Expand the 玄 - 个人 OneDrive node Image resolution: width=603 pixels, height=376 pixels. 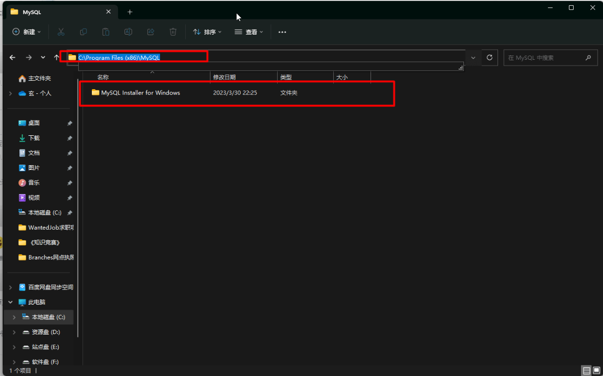pos(10,93)
